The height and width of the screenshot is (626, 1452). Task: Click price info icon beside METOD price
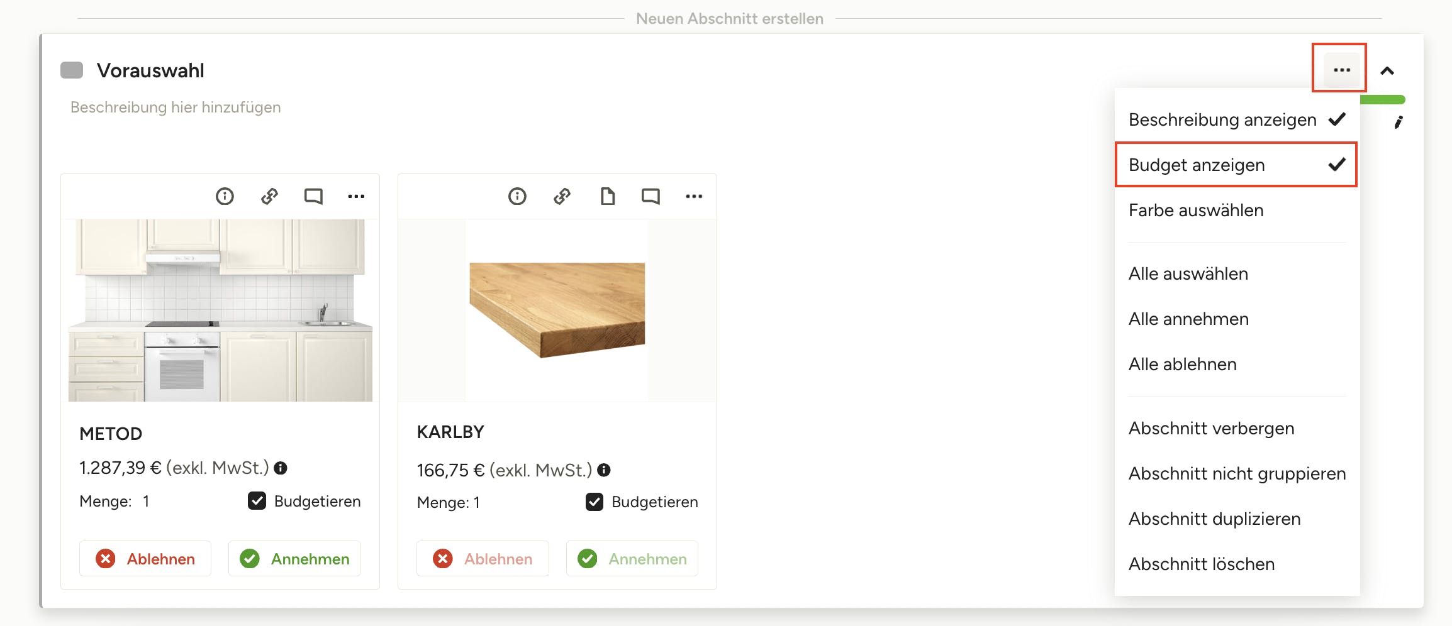[x=281, y=468]
